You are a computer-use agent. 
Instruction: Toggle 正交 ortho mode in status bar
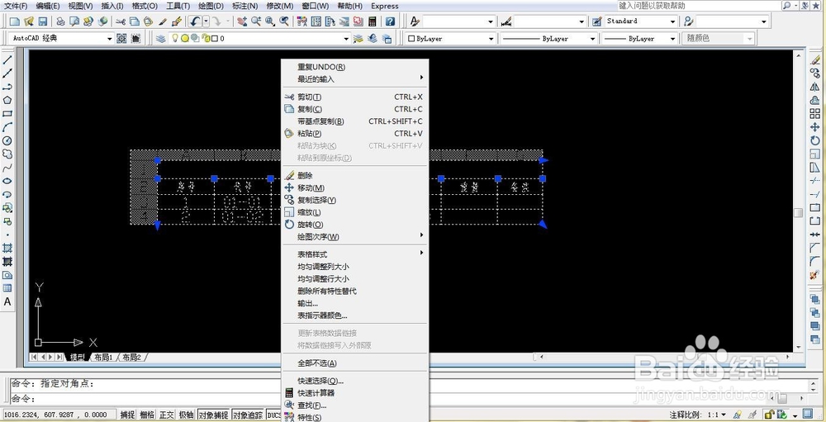167,415
